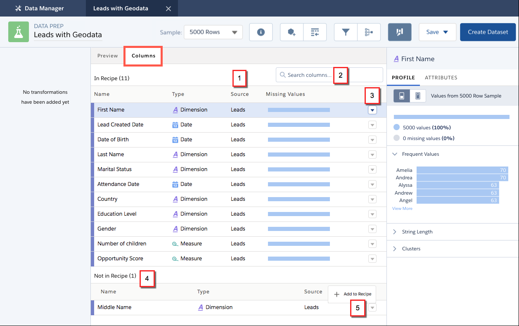
Task: Switch to the Preview tab
Action: tap(108, 56)
